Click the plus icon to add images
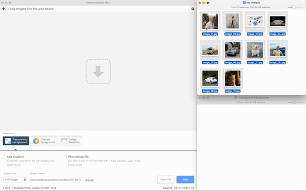Viewport: 306px width, 191px height. 4,9
